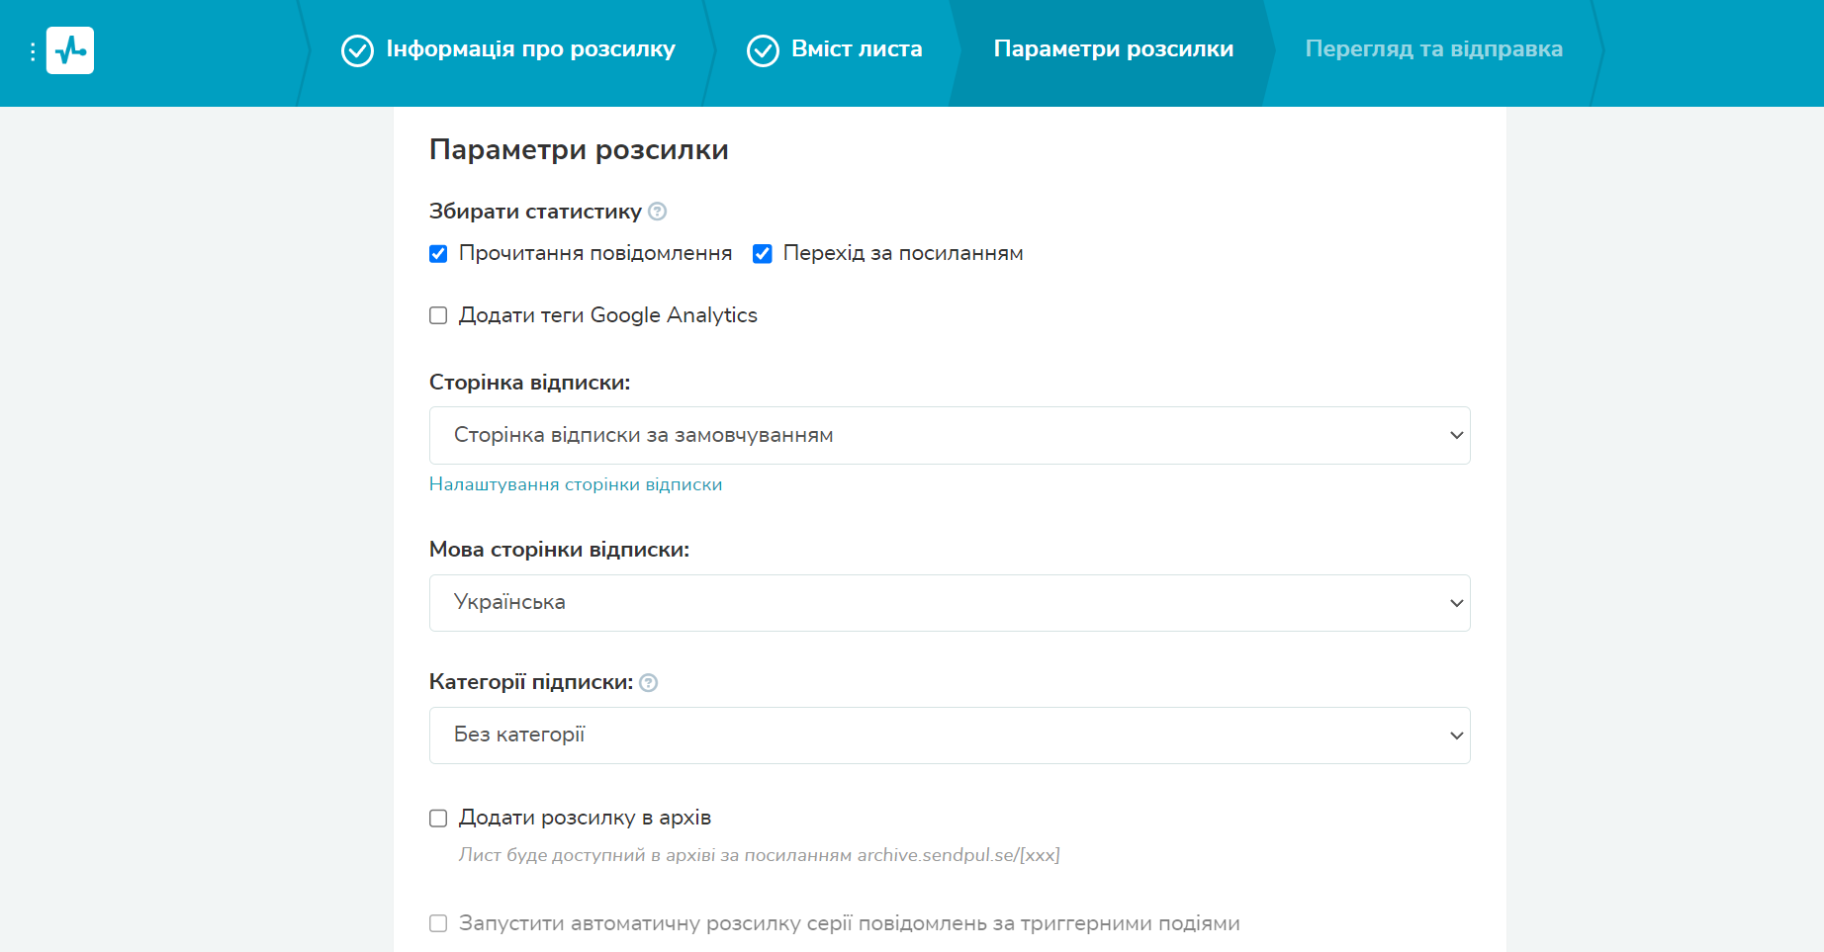This screenshot has height=952, width=1824.
Task: Uncheck Перехід за посиланням checkbox
Action: (x=763, y=254)
